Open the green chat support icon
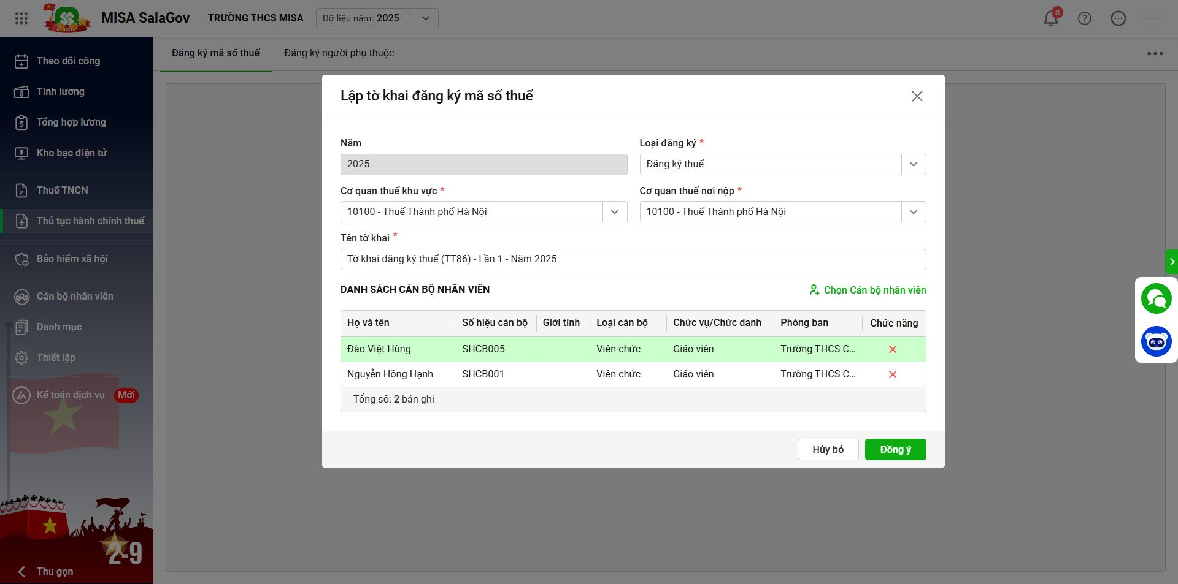Image resolution: width=1178 pixels, height=584 pixels. [x=1156, y=299]
